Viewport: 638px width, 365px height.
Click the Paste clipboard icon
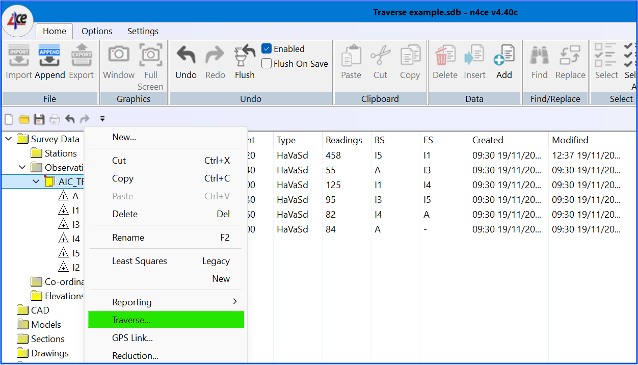click(x=351, y=55)
